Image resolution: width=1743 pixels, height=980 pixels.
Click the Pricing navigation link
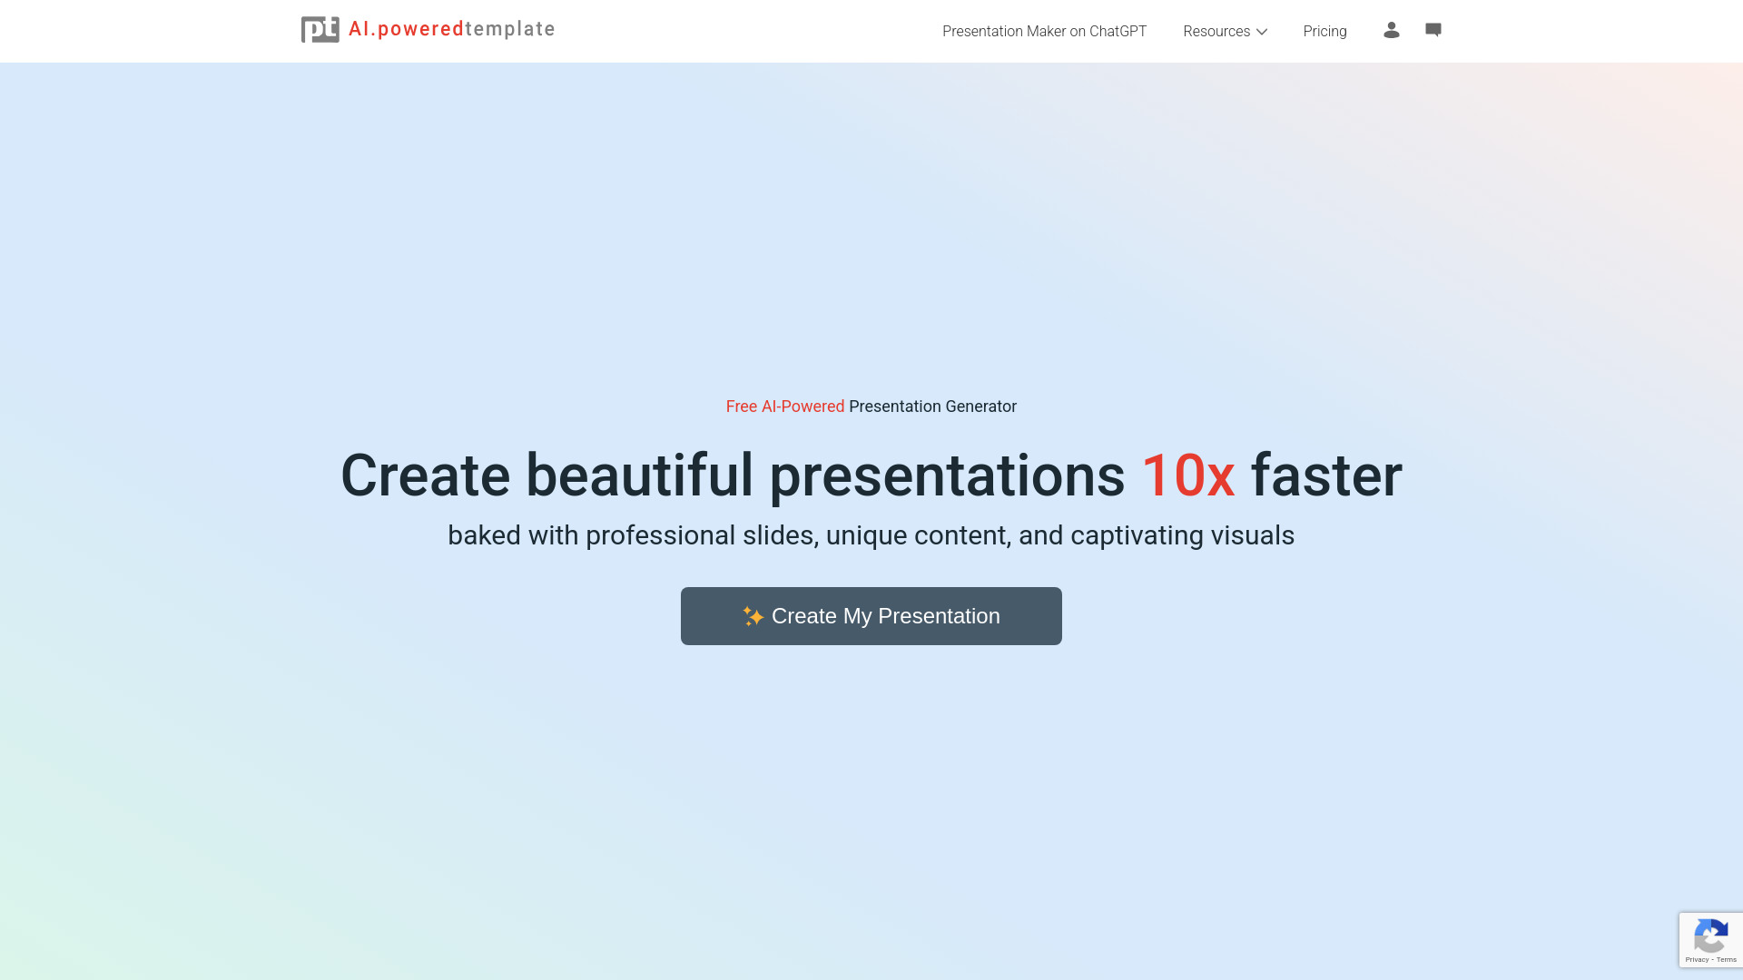pos(1325,31)
